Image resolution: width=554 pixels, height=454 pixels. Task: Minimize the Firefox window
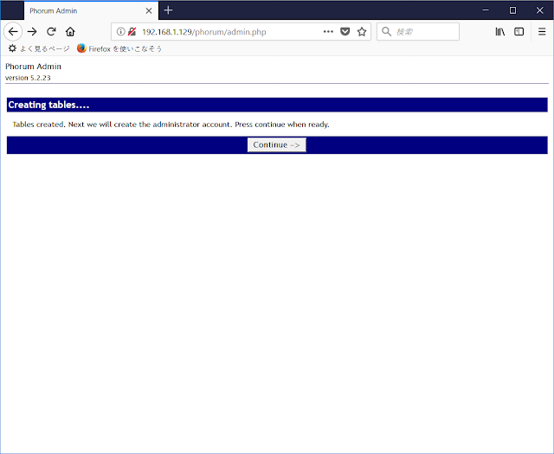(x=486, y=10)
